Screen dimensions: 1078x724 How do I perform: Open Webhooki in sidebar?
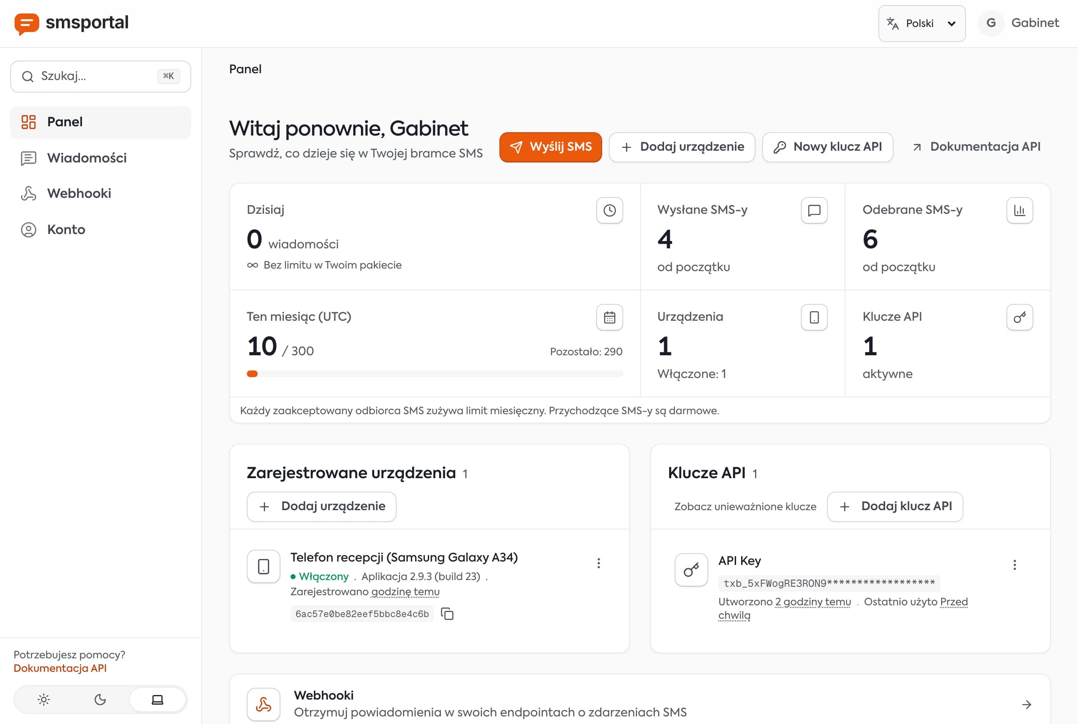100,194
